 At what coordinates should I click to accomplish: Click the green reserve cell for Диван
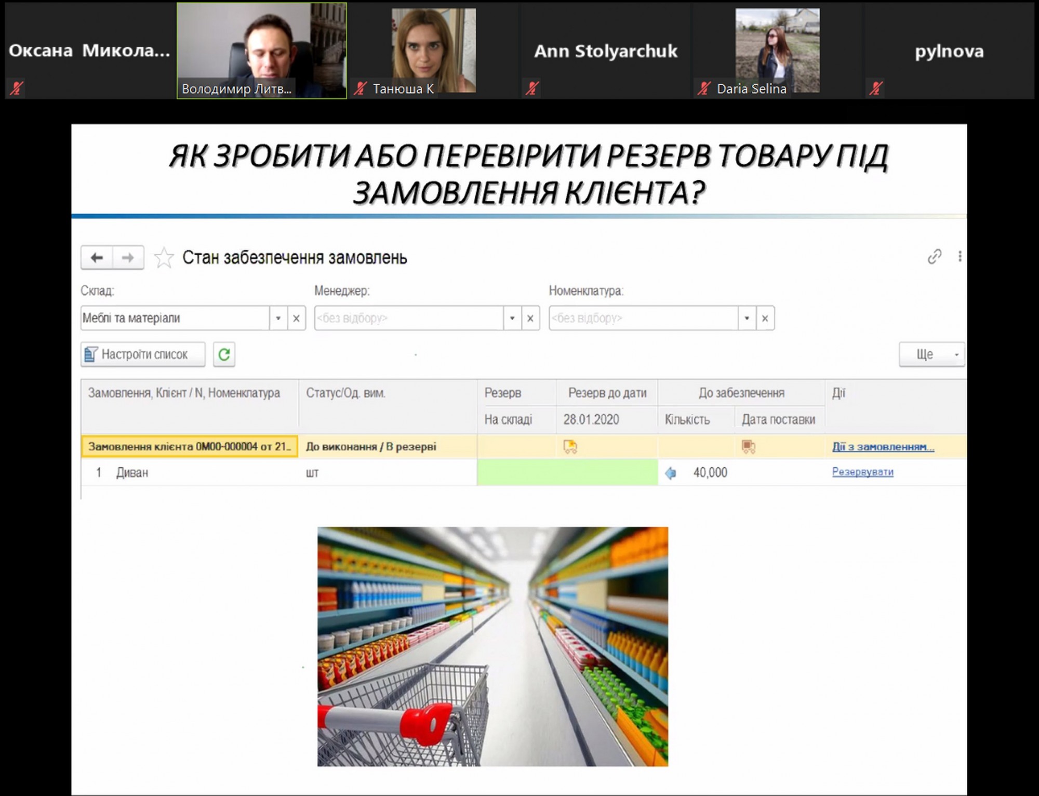(x=567, y=472)
